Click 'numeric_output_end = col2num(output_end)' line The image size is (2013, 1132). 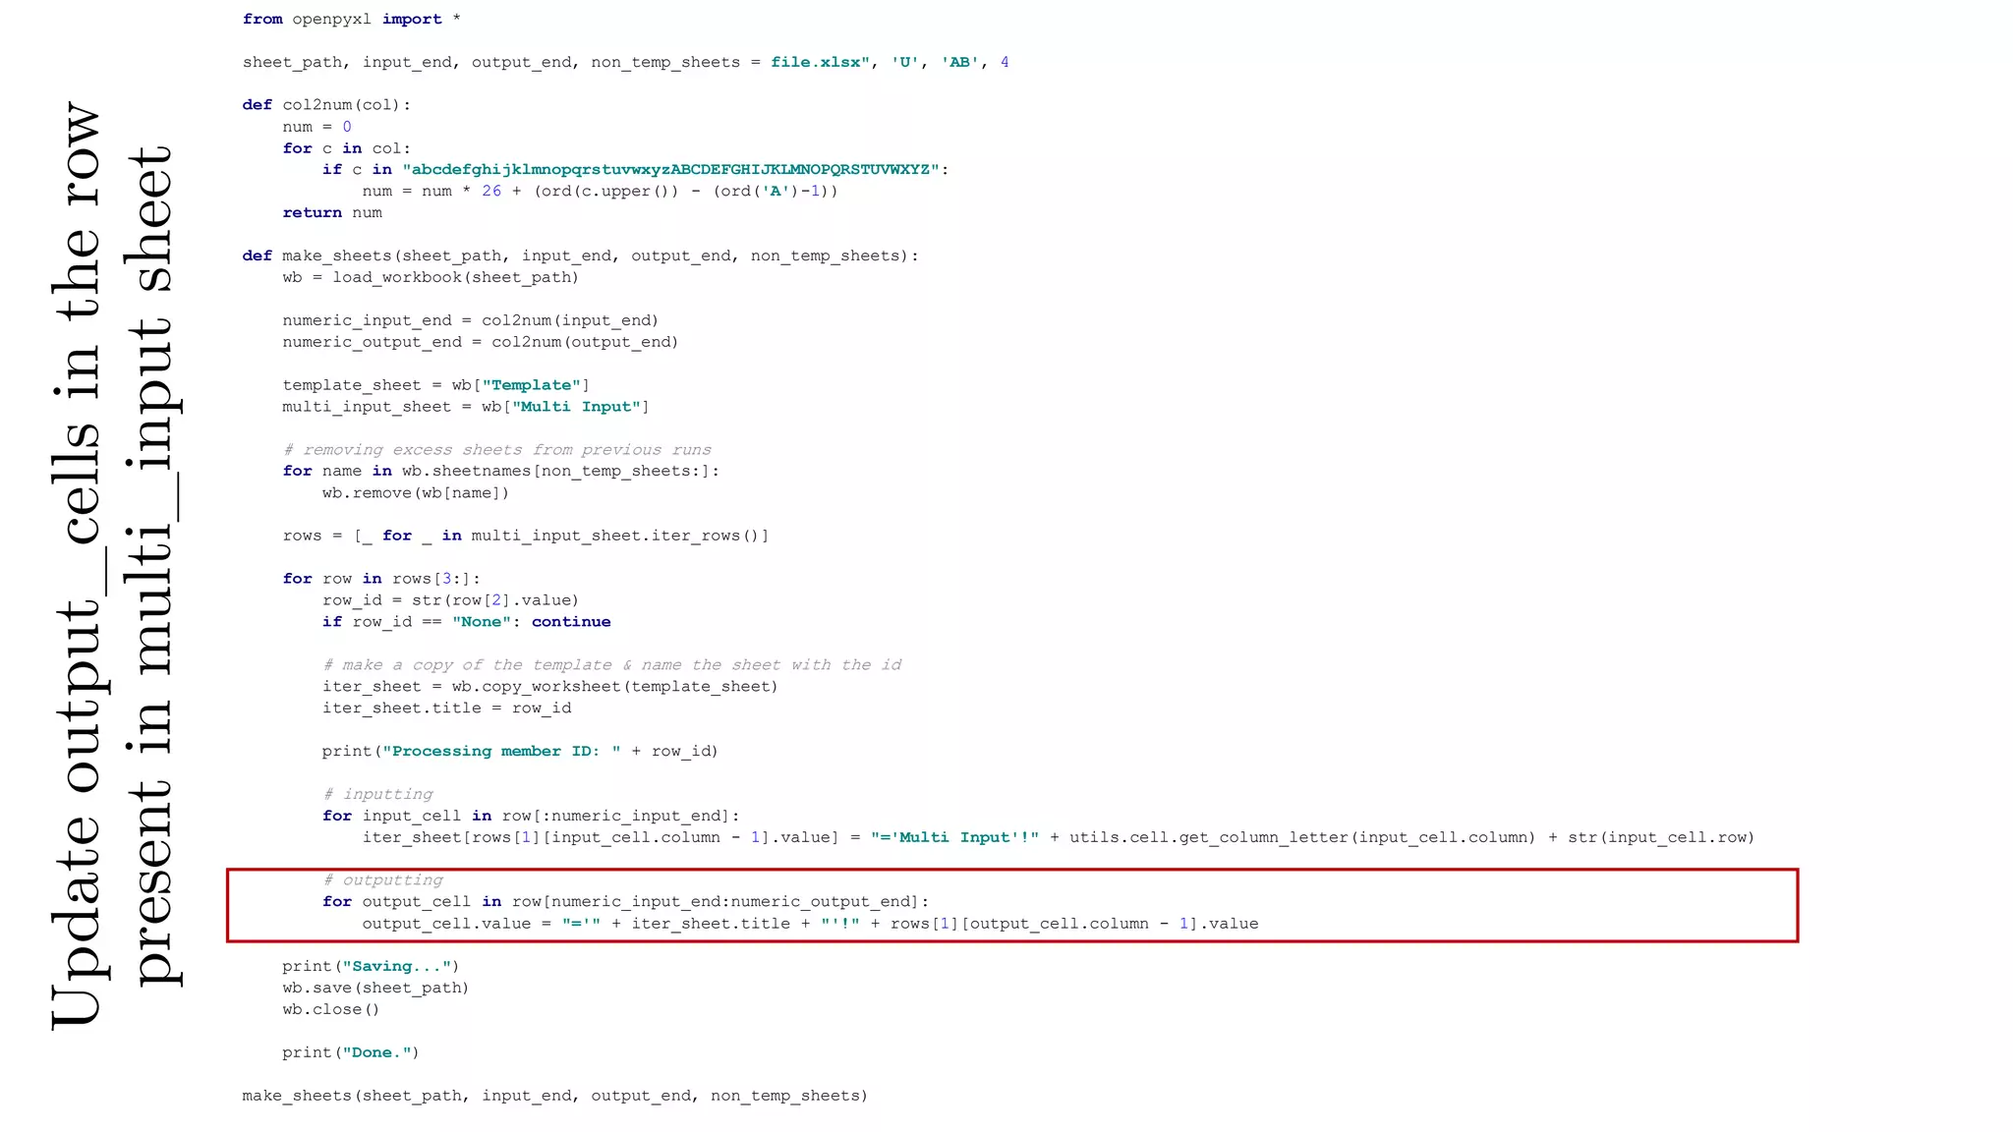481,343
